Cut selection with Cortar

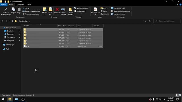(26, 8)
